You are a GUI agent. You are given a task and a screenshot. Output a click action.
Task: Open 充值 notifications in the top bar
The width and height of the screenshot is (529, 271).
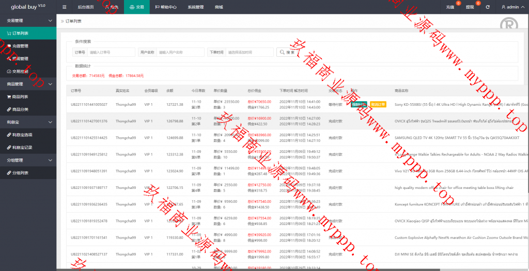click(x=450, y=7)
